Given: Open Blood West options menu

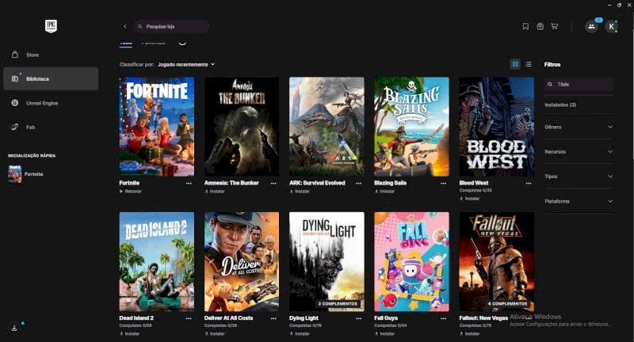Looking at the screenshot, I should point(529,184).
